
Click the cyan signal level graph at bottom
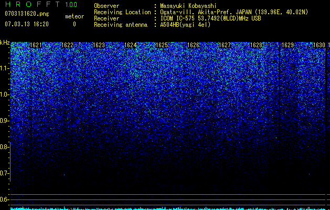(168, 208)
